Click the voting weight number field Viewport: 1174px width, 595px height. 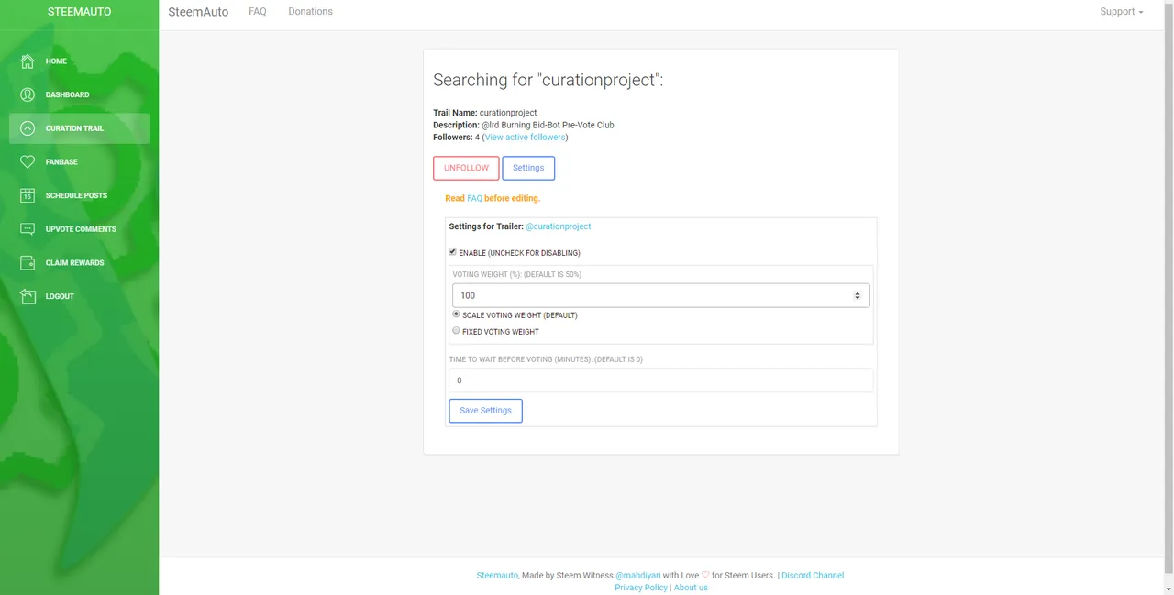(x=660, y=295)
